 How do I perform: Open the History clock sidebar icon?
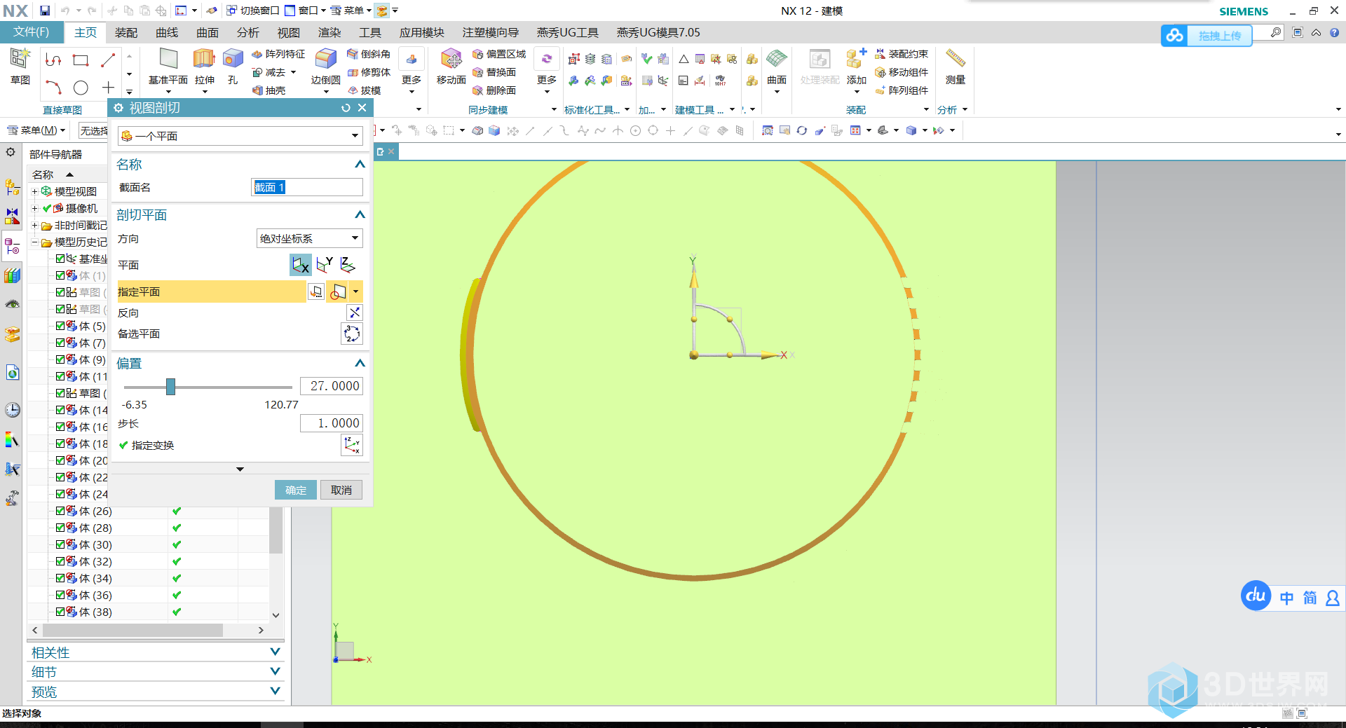(x=12, y=410)
